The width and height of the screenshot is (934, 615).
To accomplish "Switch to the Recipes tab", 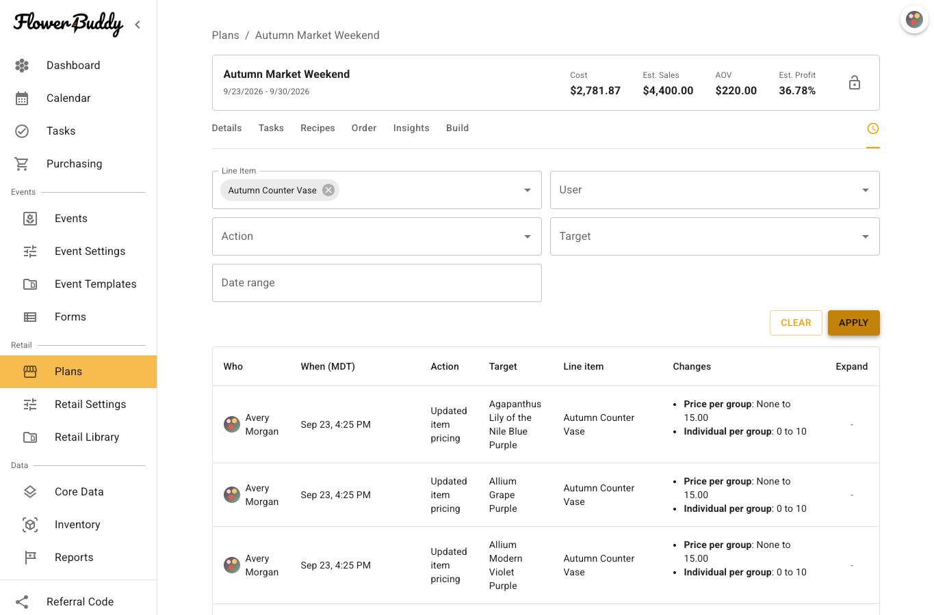I will pos(317,128).
